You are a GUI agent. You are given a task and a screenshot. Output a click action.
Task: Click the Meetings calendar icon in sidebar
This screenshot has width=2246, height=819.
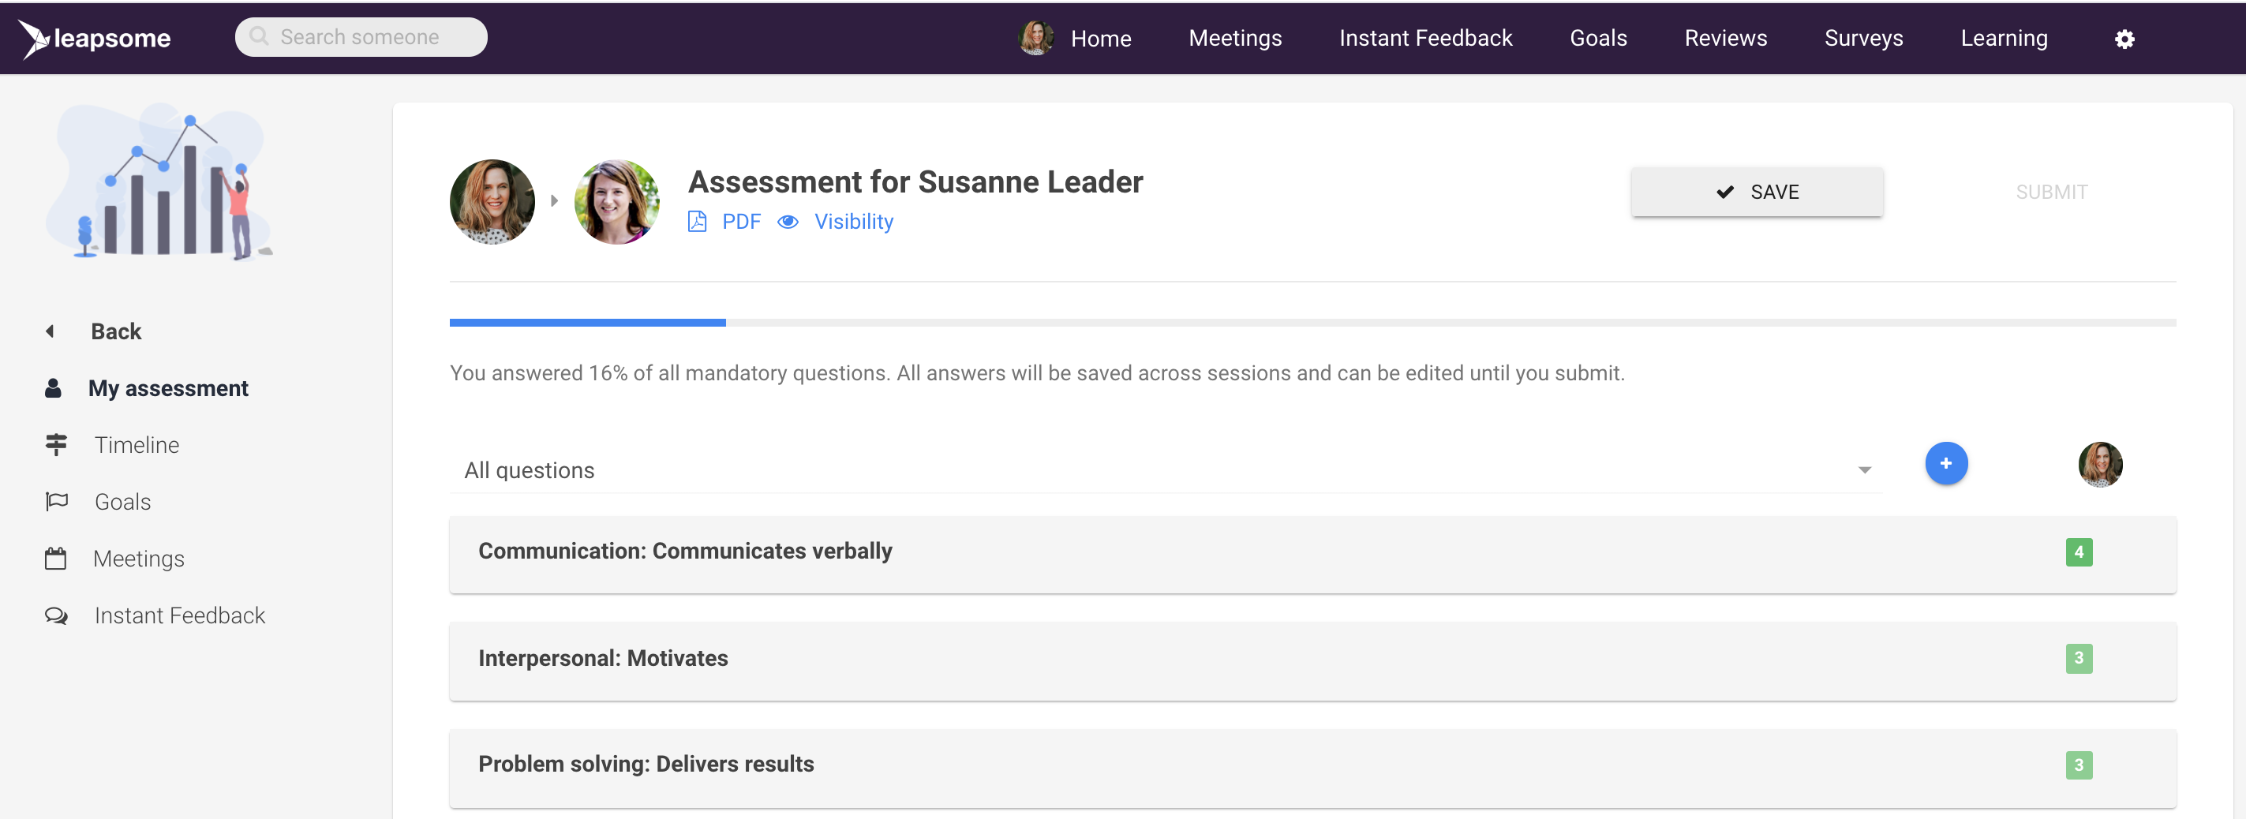[x=56, y=559]
